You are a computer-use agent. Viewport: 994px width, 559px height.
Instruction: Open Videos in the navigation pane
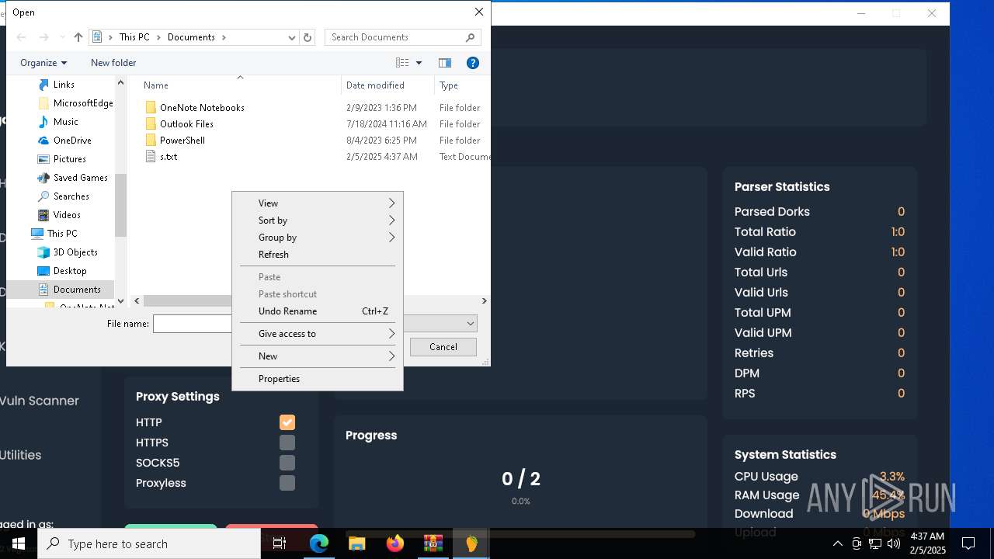click(x=67, y=215)
